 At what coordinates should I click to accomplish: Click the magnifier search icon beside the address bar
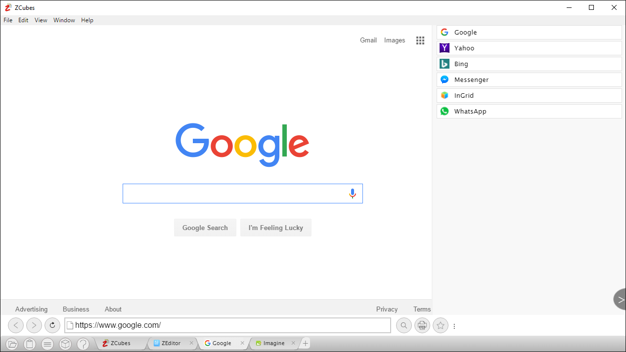point(404,325)
